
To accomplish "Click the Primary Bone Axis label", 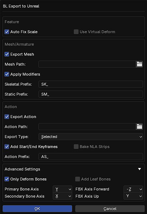I will [x=22, y=189].
